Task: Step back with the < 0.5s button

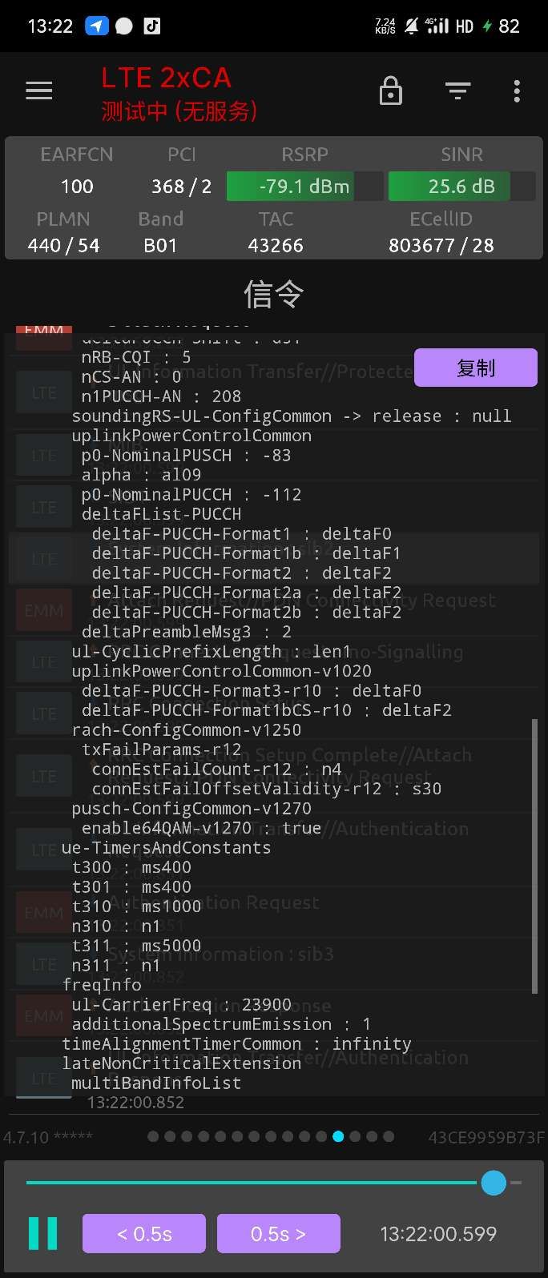Action: (x=144, y=1233)
